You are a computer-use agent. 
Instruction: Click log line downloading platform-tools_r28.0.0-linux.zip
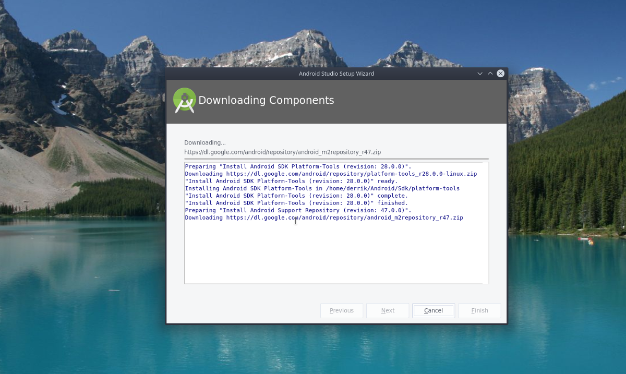click(x=331, y=174)
